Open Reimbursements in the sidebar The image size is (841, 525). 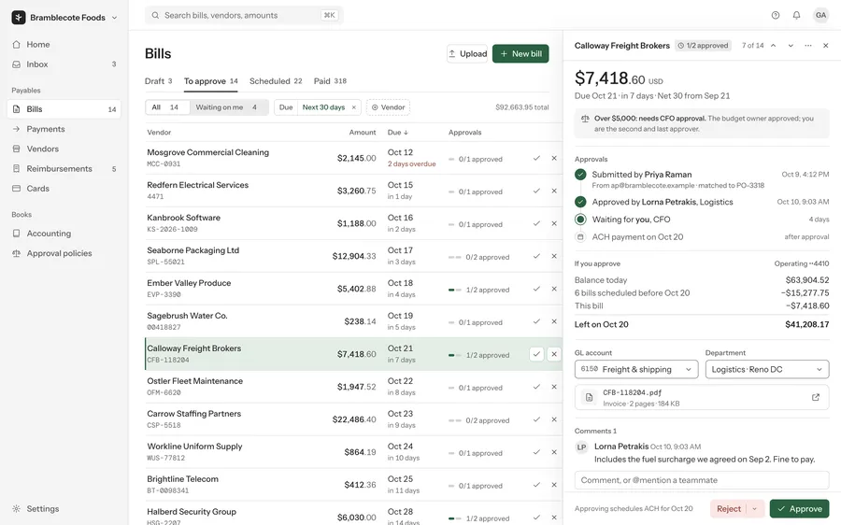tap(64, 169)
